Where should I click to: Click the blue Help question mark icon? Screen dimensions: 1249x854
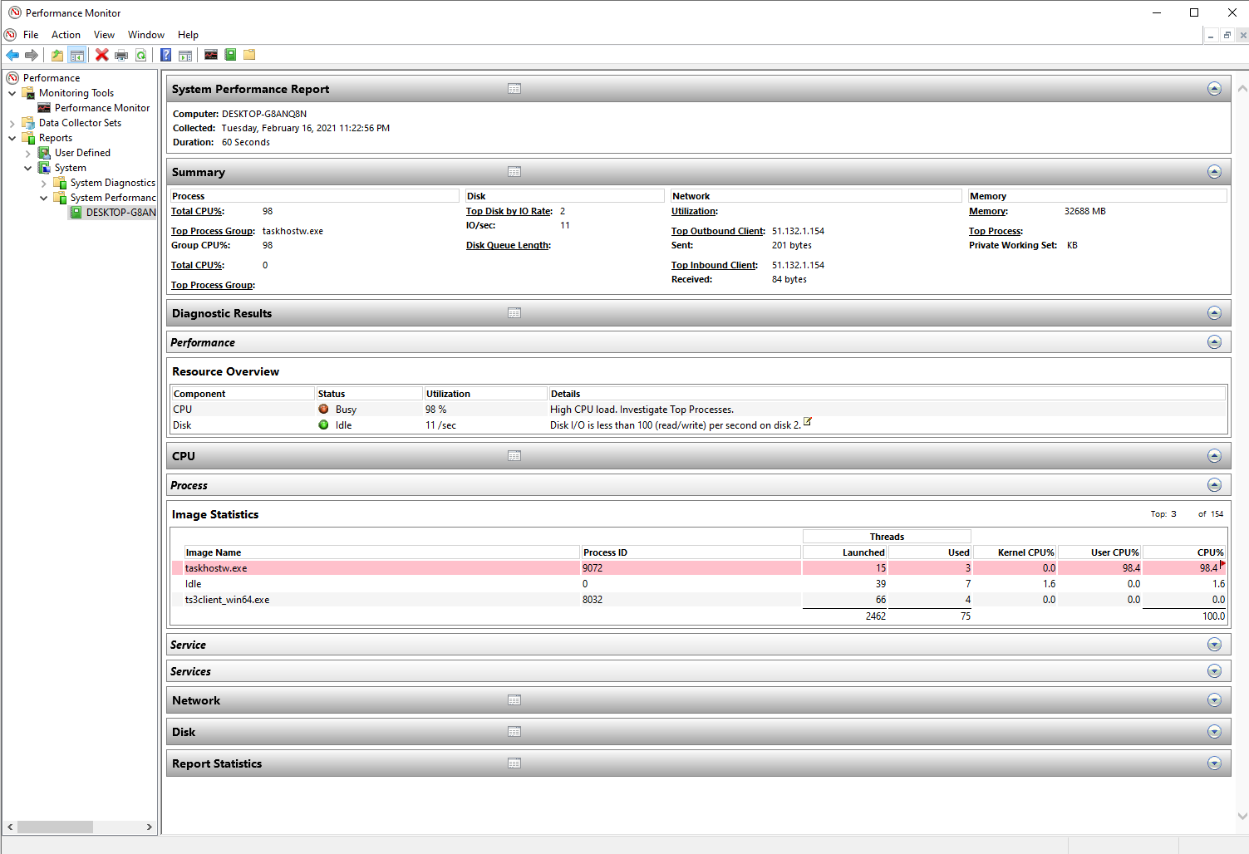pos(165,55)
